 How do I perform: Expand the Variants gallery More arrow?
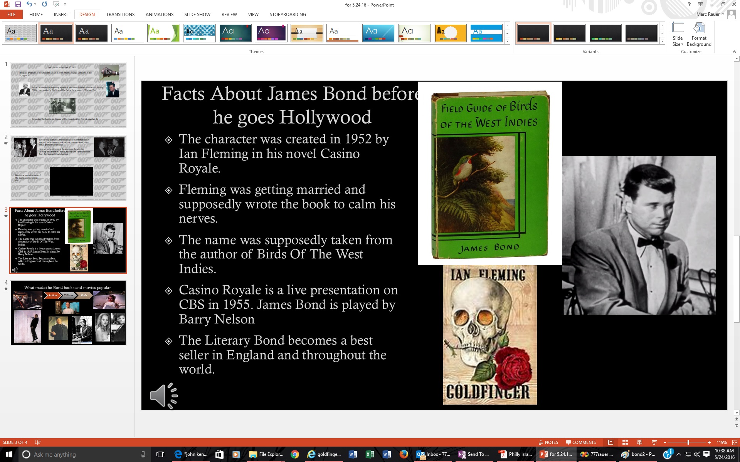pos(662,40)
